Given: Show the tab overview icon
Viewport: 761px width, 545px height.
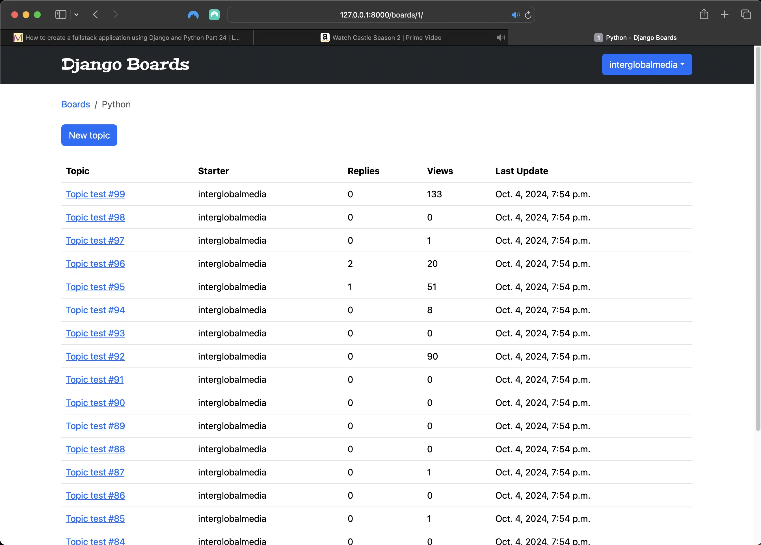Looking at the screenshot, I should [x=746, y=14].
